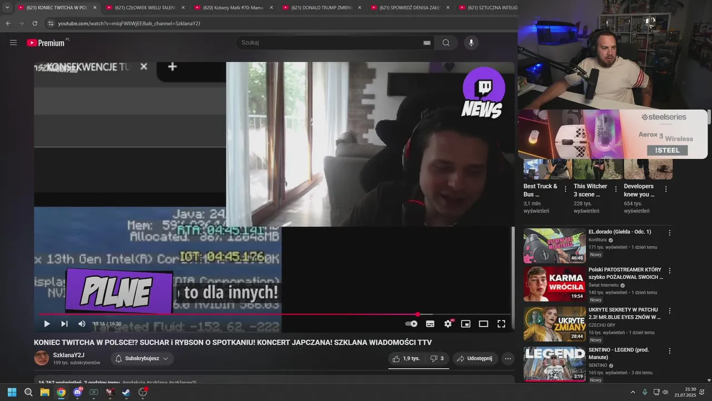The height and width of the screenshot is (401, 712).
Task: Click the search magnifier button
Action: (x=446, y=42)
